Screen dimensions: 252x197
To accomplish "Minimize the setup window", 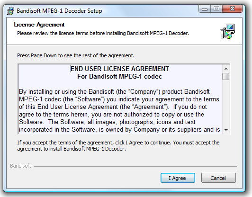I will tap(205, 9).
